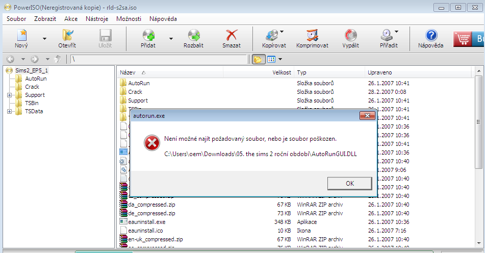Click the Nový (New) toolbar icon
Viewport: 485px width, 253px height.
click(21, 35)
